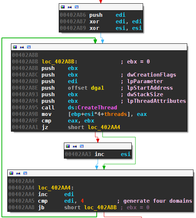Click the dga1 offset reference
The width and height of the screenshot is (196, 218).
97,88
